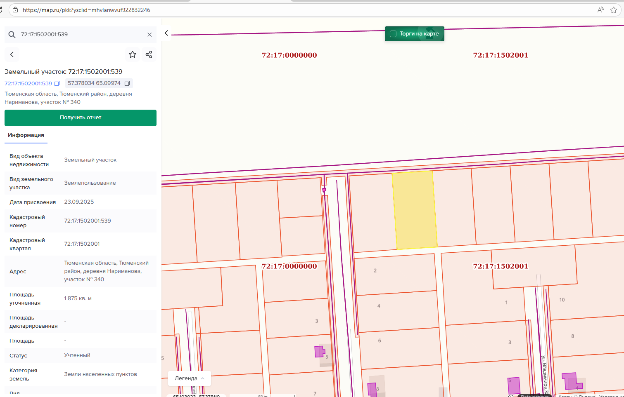Click the share icon
624x397 pixels.
(x=149, y=54)
